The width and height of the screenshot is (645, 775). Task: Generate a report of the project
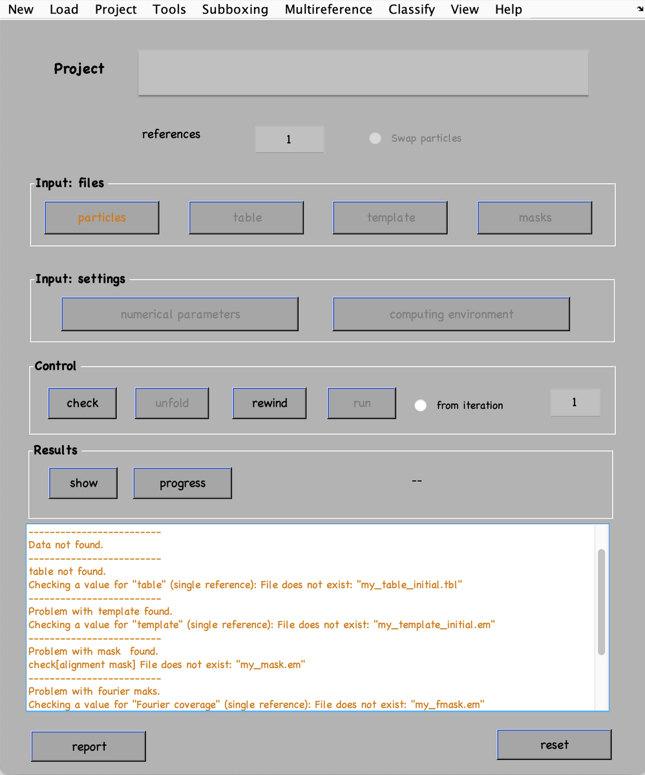(x=88, y=746)
